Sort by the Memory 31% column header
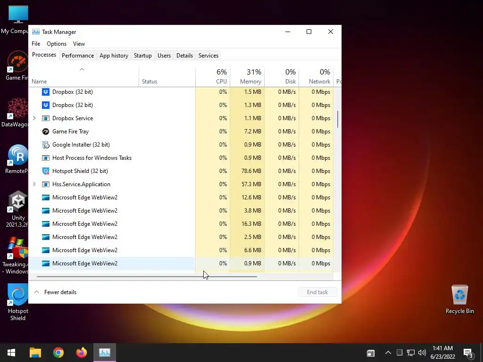 pyautogui.click(x=247, y=76)
